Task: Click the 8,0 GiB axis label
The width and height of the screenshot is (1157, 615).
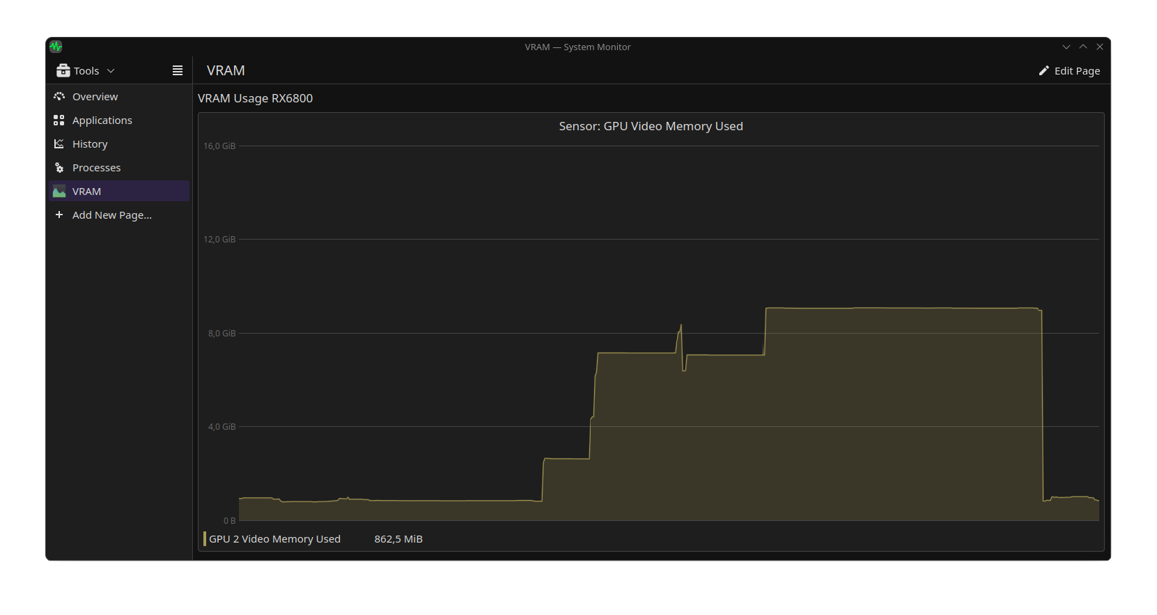Action: pos(222,333)
